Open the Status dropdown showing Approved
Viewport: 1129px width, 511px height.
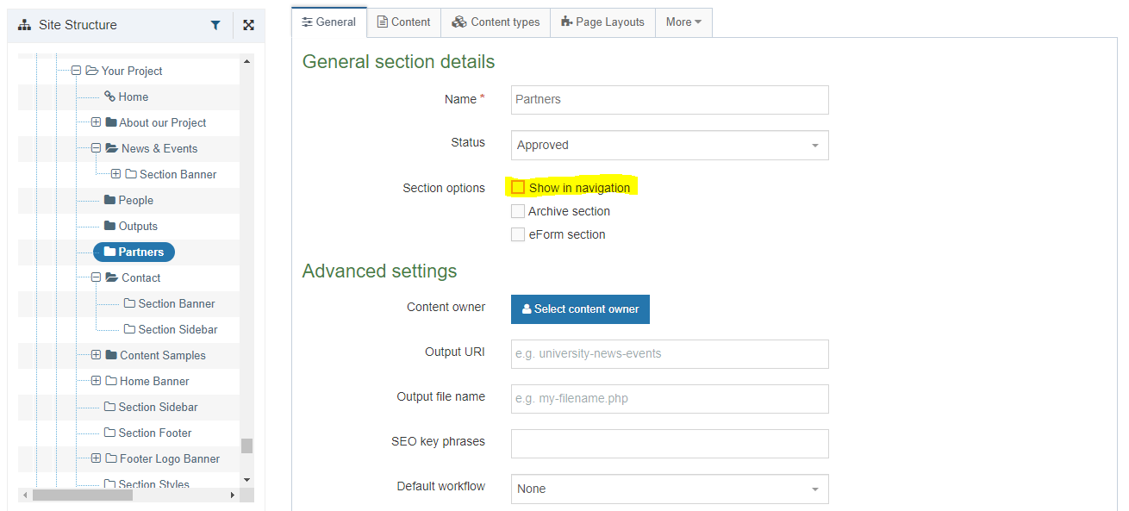[x=670, y=146]
